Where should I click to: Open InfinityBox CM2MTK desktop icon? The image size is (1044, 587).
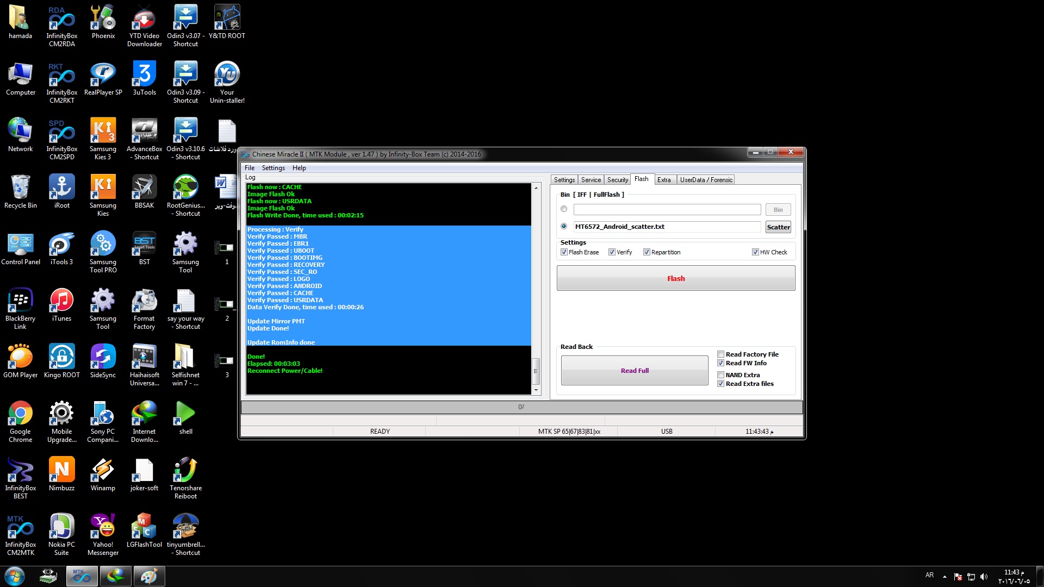(x=21, y=534)
